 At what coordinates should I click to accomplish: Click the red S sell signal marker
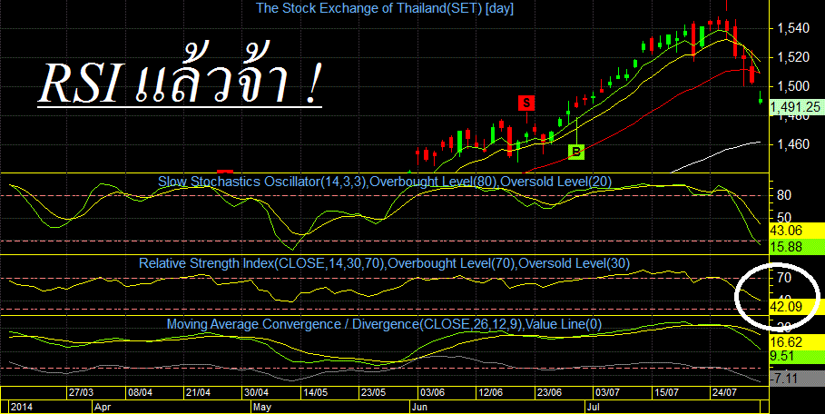[526, 103]
